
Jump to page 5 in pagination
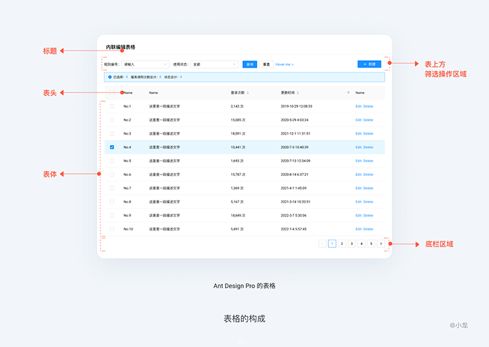[371, 244]
